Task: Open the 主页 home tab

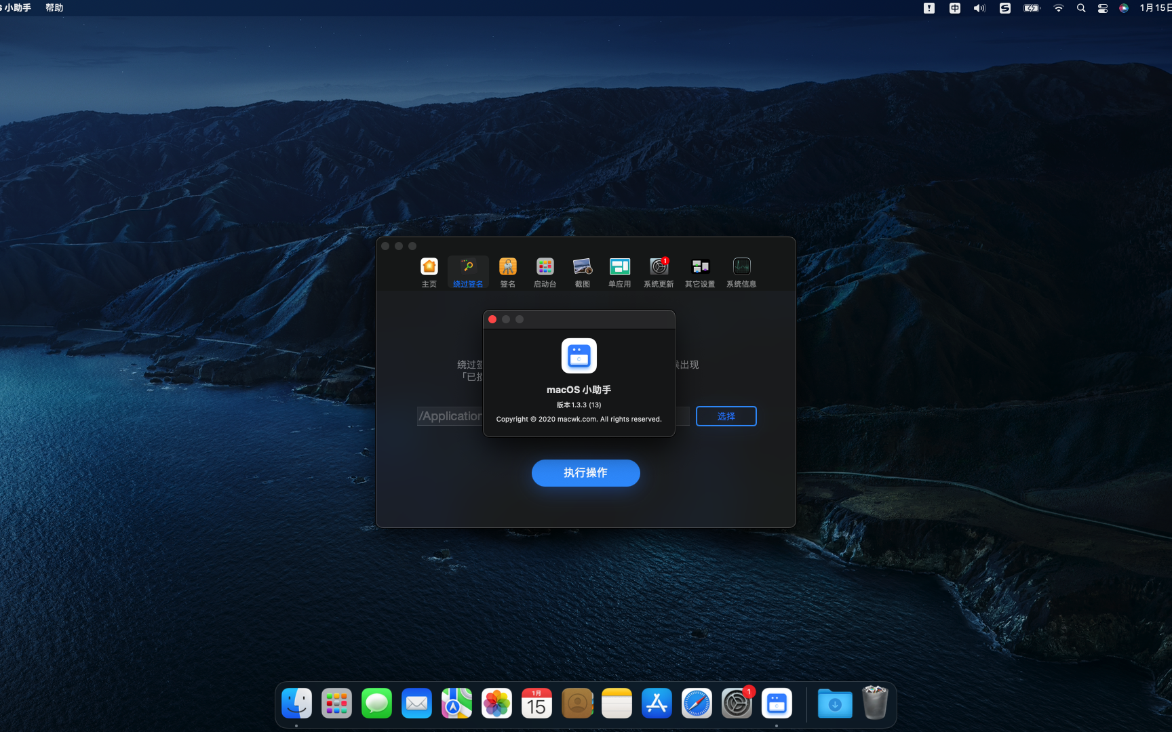Action: click(429, 272)
